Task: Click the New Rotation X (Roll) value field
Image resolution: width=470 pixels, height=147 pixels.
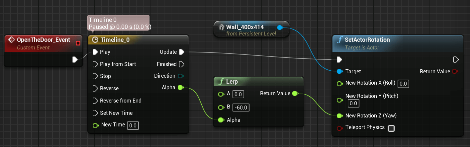Action: [x=403, y=84]
